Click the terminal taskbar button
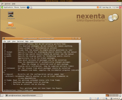The height and width of the screenshot is (100, 122). 24,95
